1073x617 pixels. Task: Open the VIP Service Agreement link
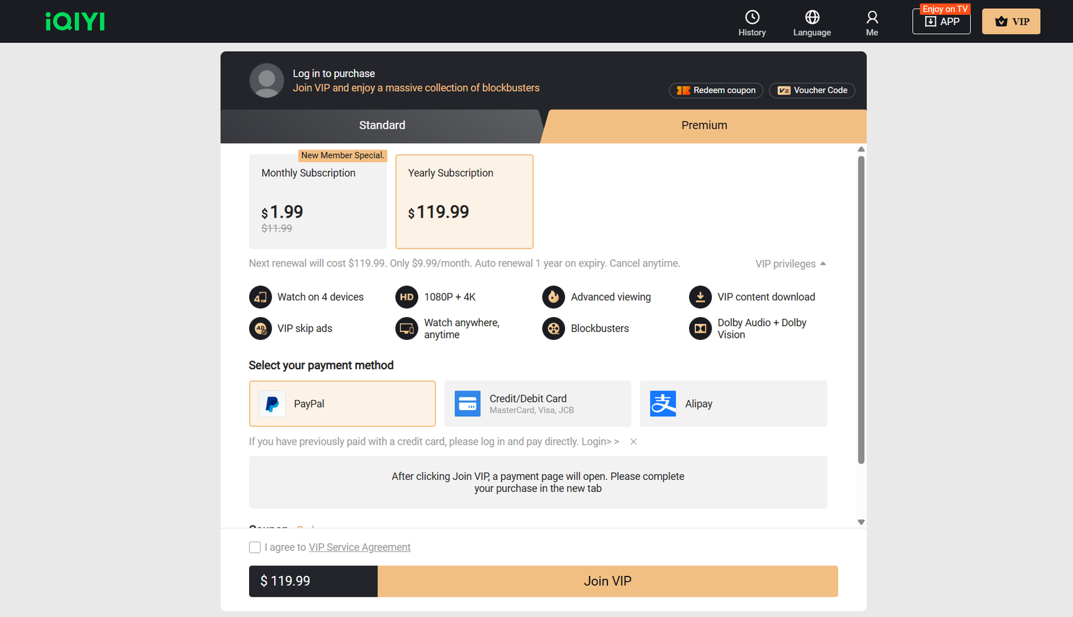[359, 547]
